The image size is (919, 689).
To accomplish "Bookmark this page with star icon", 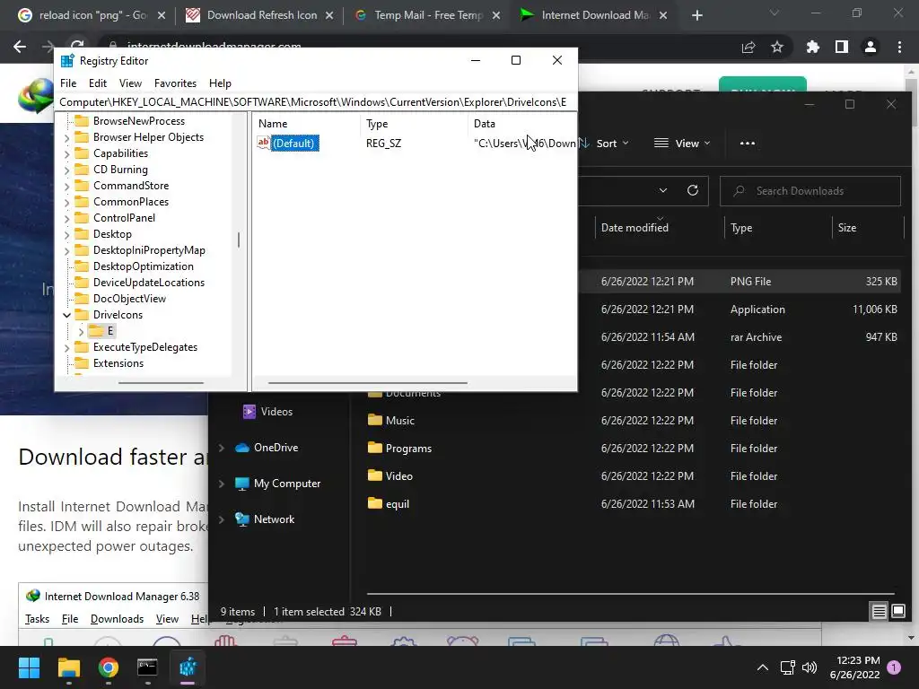I will coord(777,47).
